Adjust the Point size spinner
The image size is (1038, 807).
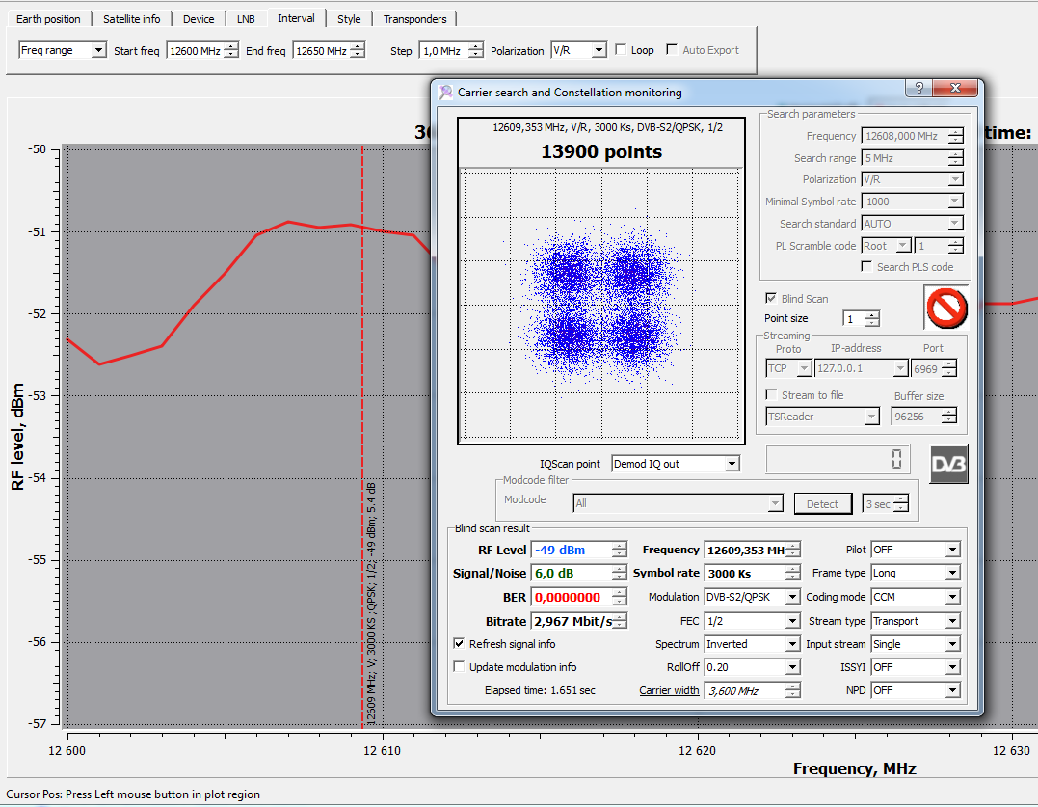point(872,318)
